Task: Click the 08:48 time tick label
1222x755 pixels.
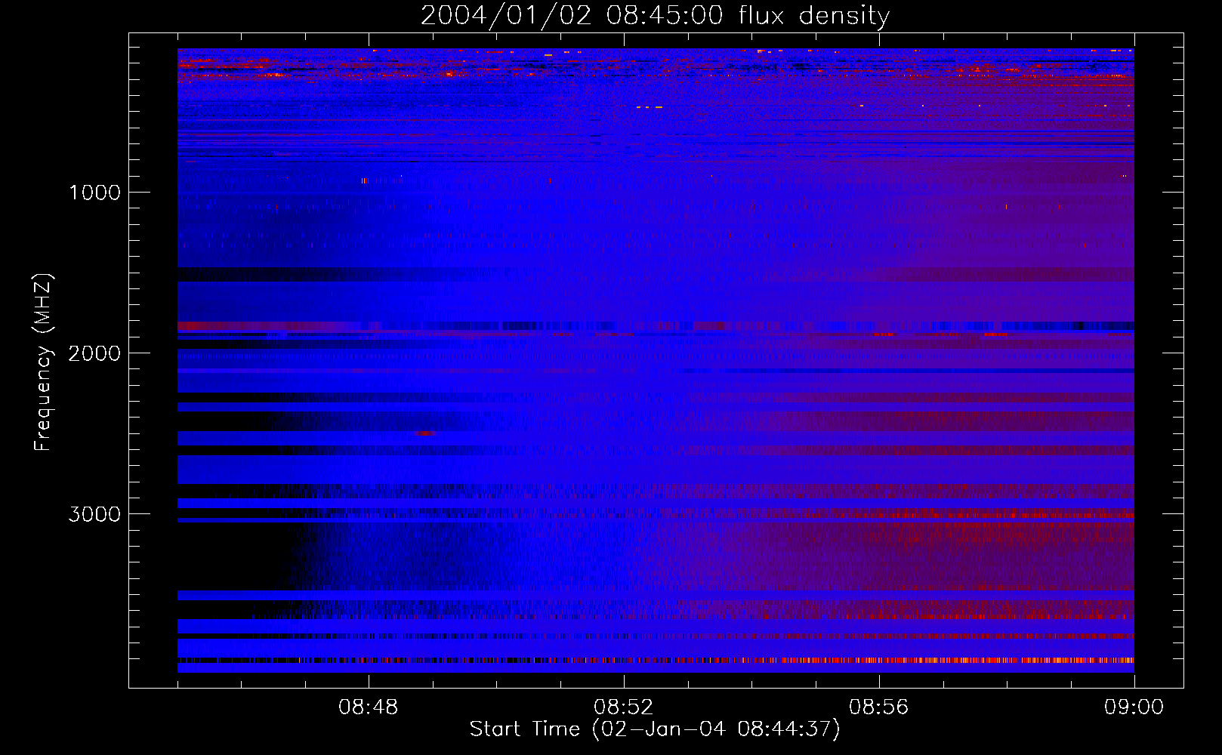Action: 369,707
